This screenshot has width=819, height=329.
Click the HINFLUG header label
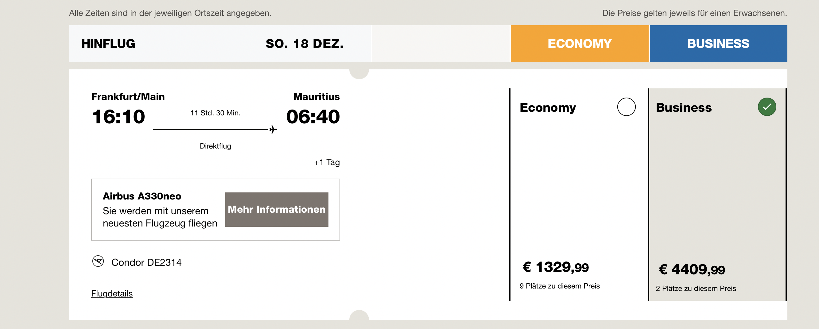click(108, 44)
